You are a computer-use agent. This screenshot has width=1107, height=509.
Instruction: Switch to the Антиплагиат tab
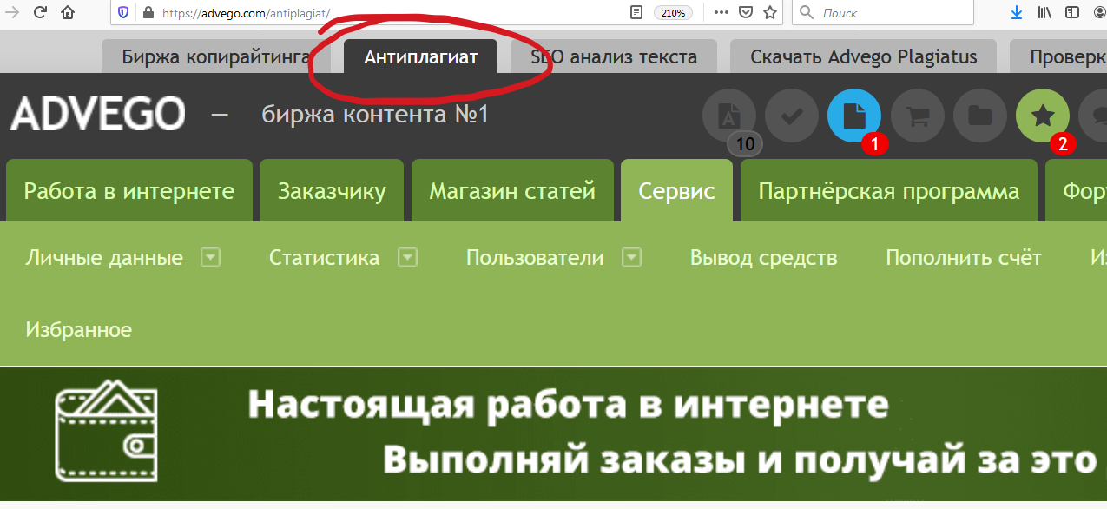[421, 57]
